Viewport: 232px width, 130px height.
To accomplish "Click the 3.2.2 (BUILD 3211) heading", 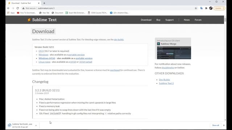I will pos(47,90).
